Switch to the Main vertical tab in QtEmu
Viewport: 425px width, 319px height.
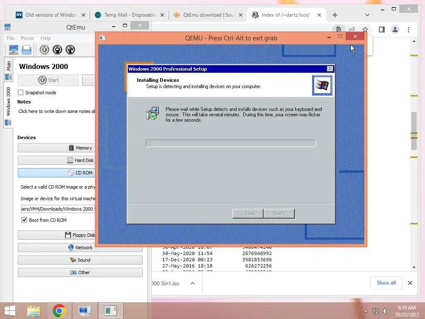8,70
